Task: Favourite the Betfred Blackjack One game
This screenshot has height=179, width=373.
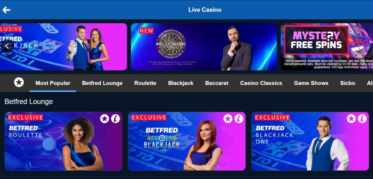Action: (x=351, y=118)
